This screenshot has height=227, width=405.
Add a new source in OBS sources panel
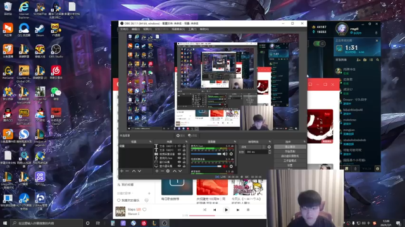coord(156,171)
